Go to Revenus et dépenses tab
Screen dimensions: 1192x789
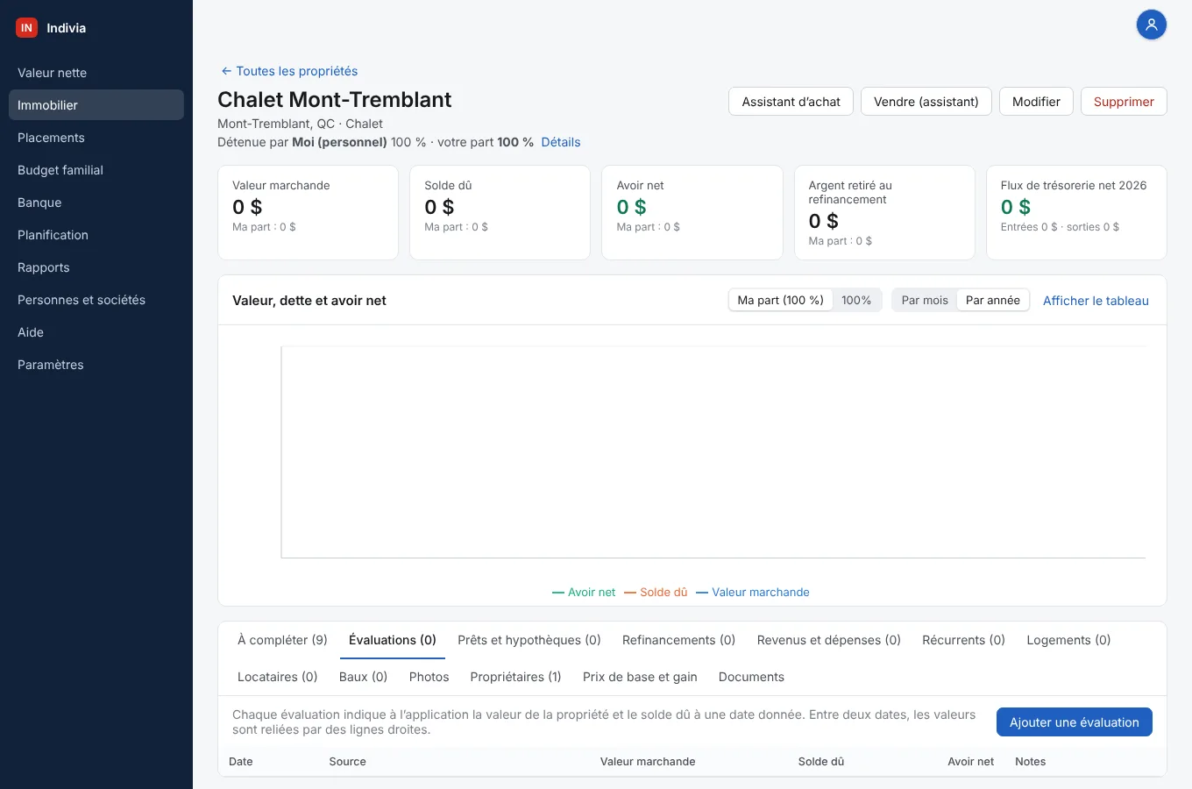coord(829,640)
